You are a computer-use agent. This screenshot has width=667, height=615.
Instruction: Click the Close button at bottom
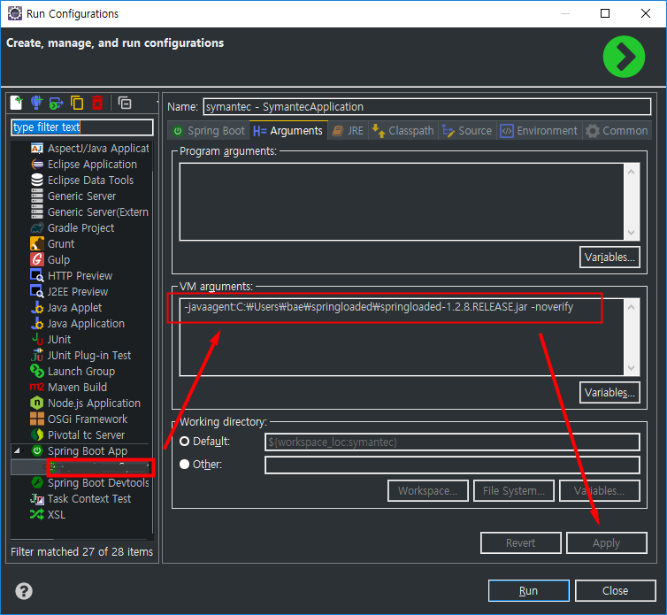tap(615, 591)
